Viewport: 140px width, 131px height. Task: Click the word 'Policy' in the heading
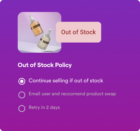point(63,65)
